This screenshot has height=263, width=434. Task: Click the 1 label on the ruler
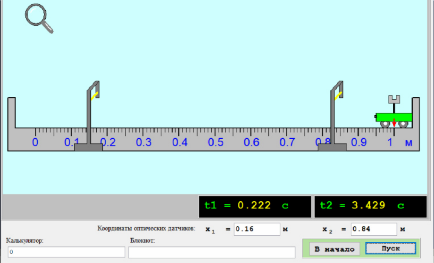[x=390, y=143]
